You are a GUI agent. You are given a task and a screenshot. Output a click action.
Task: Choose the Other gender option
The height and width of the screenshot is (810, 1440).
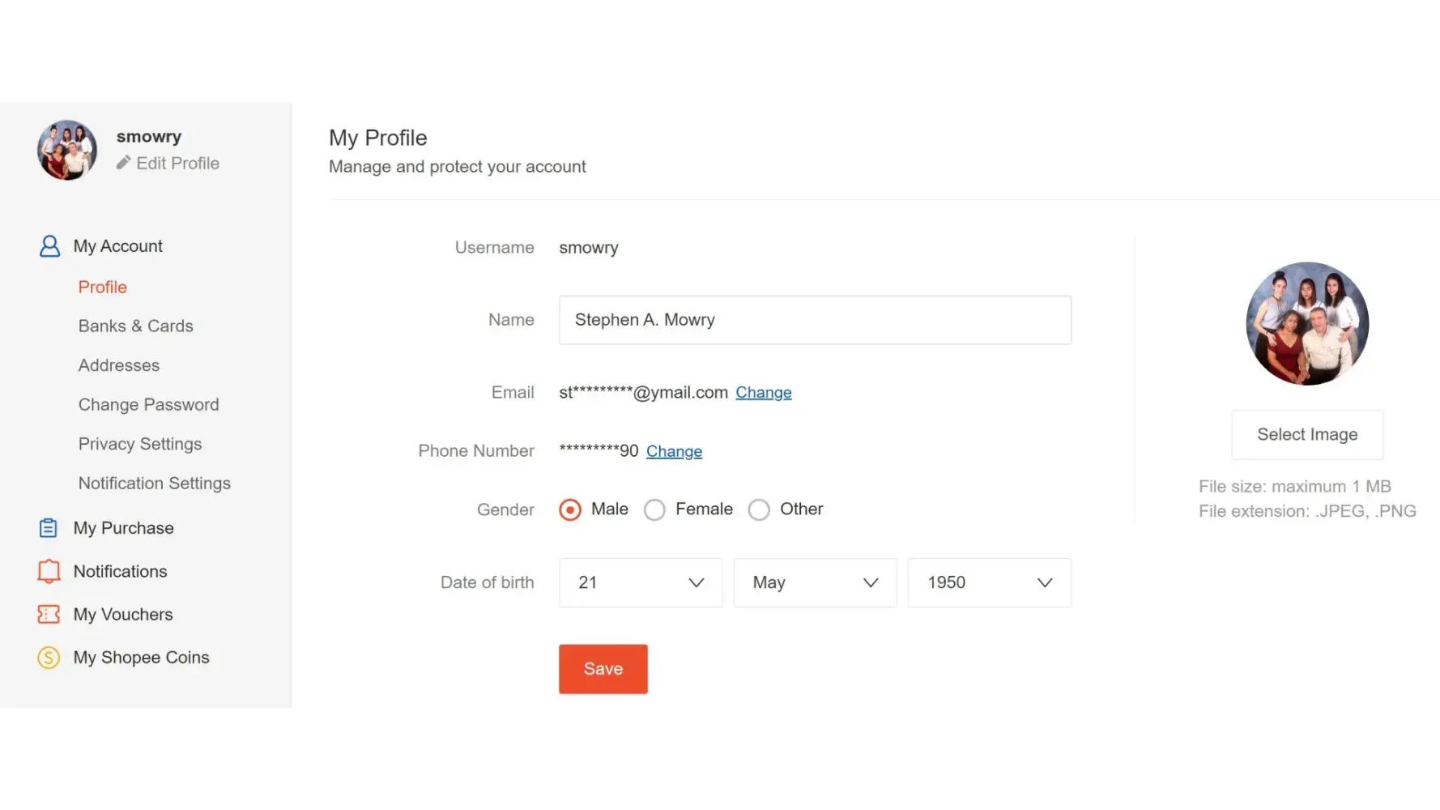(x=759, y=509)
